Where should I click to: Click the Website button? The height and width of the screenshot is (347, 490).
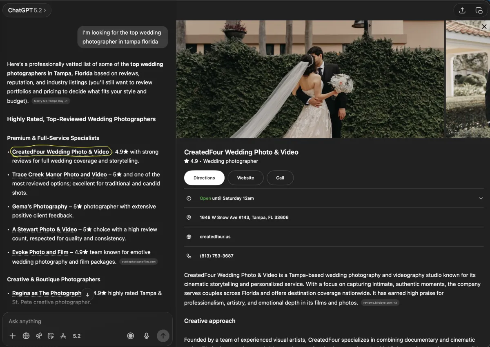pos(246,178)
